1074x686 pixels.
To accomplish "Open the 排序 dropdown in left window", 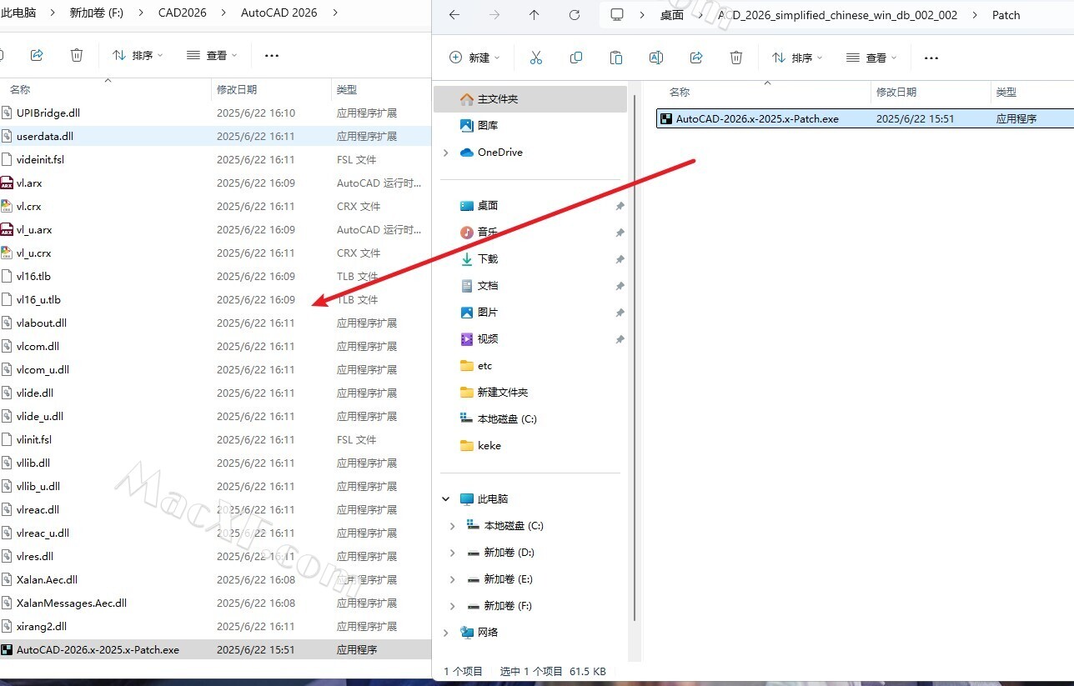I will (138, 55).
